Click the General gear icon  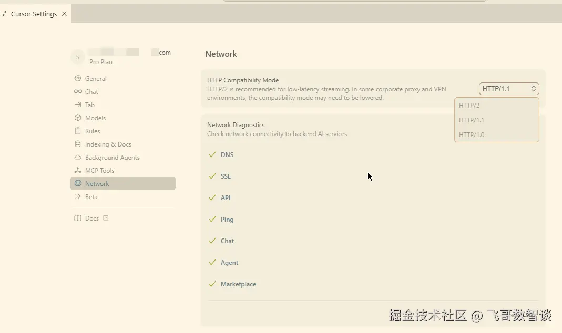tap(78, 78)
